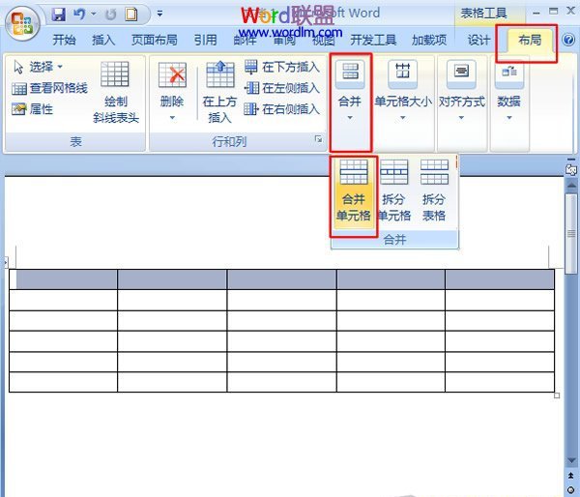Open the undo history dropdown arrow
This screenshot has height=497, width=580.
point(94,15)
